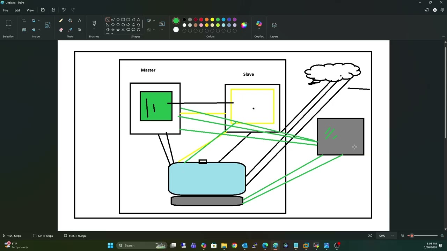
Task: Click the zoom slider handle
Action: click(x=412, y=236)
